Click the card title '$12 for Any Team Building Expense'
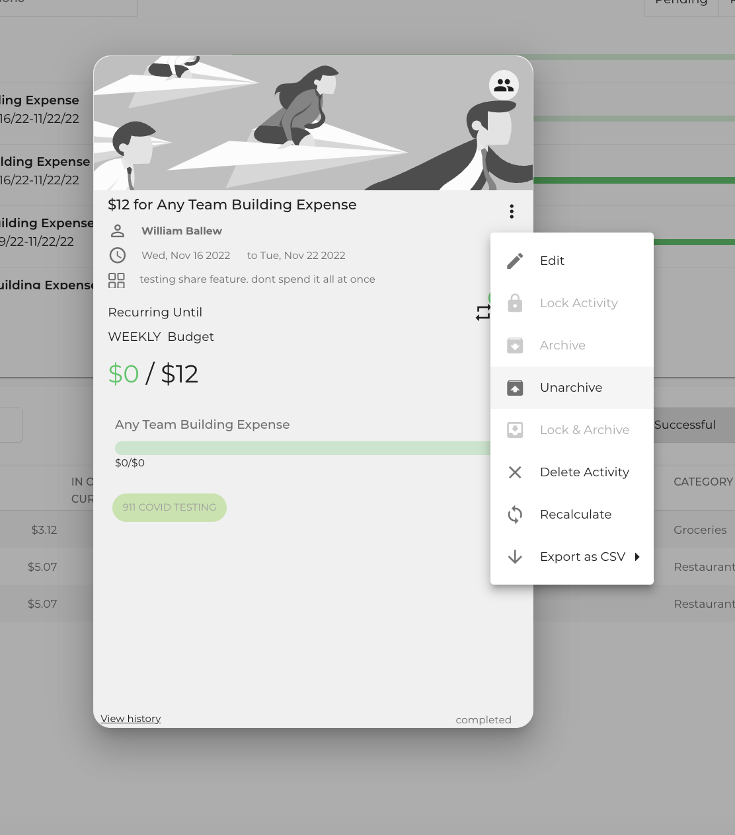This screenshot has height=835, width=735. [x=232, y=205]
